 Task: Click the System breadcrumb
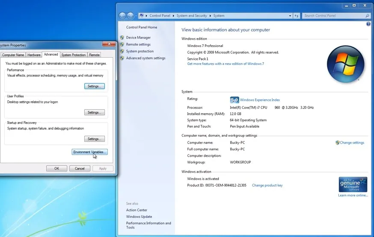pos(219,16)
